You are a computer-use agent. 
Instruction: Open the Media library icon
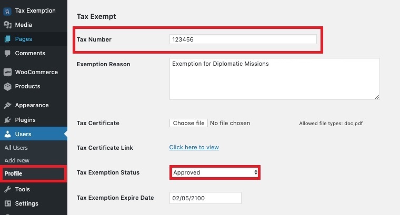pyautogui.click(x=8, y=25)
